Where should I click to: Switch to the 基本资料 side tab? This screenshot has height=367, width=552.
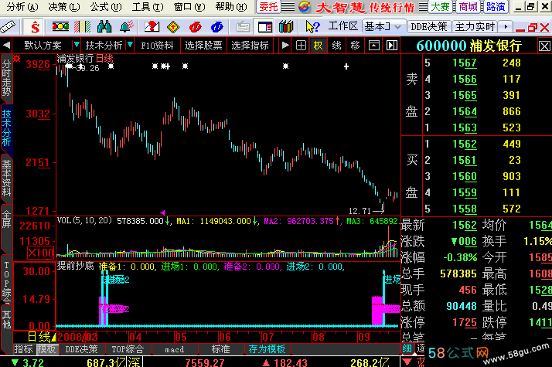coord(6,178)
